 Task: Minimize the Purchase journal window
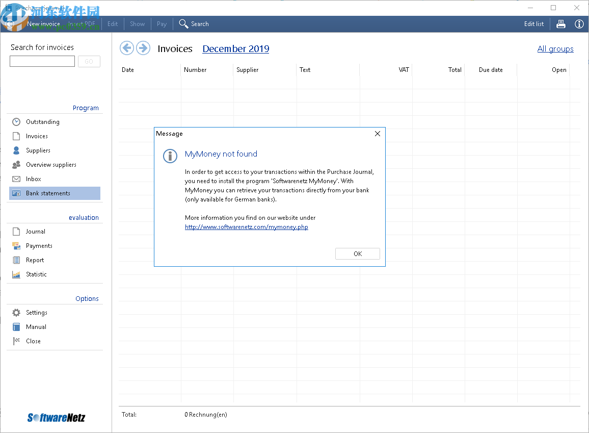530,8
